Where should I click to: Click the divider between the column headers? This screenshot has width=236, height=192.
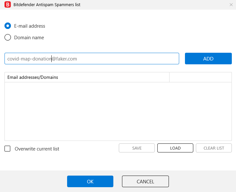point(169,77)
